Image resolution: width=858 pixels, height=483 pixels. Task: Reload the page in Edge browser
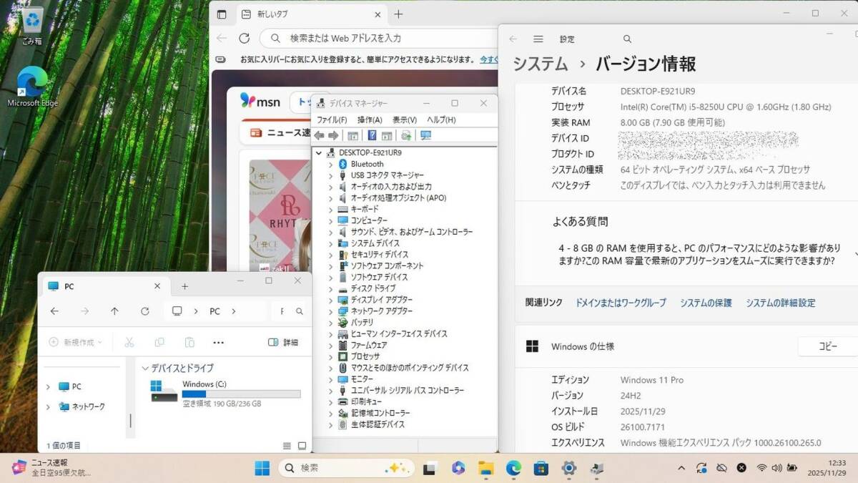[245, 39]
